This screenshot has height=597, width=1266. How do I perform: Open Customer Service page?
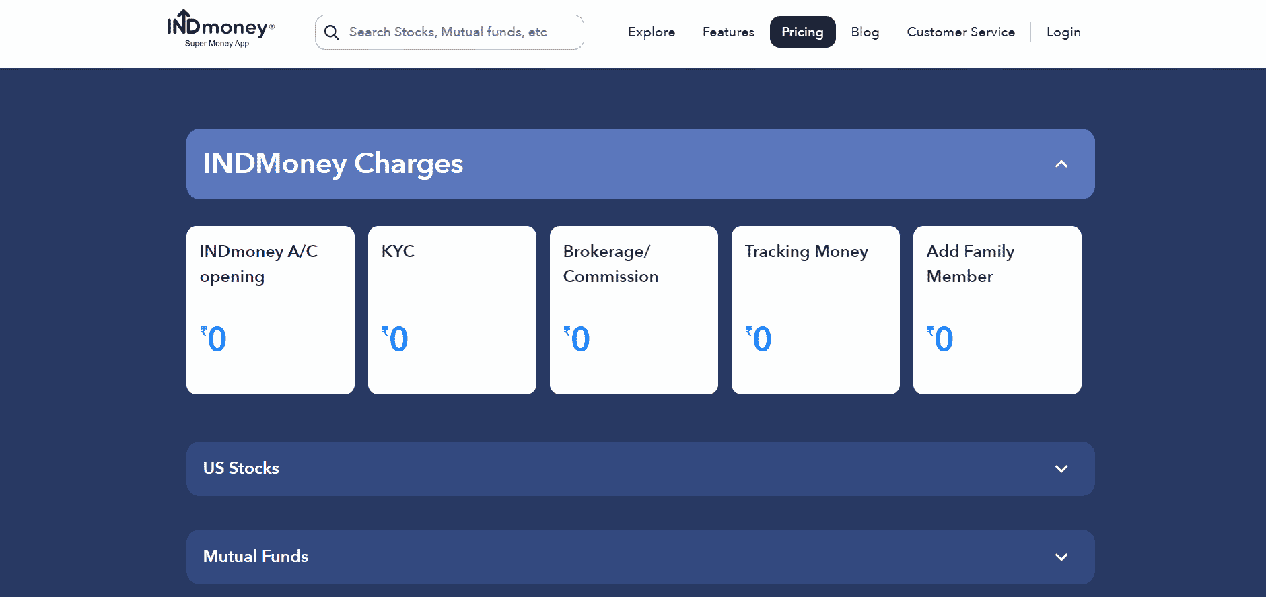pyautogui.click(x=960, y=32)
